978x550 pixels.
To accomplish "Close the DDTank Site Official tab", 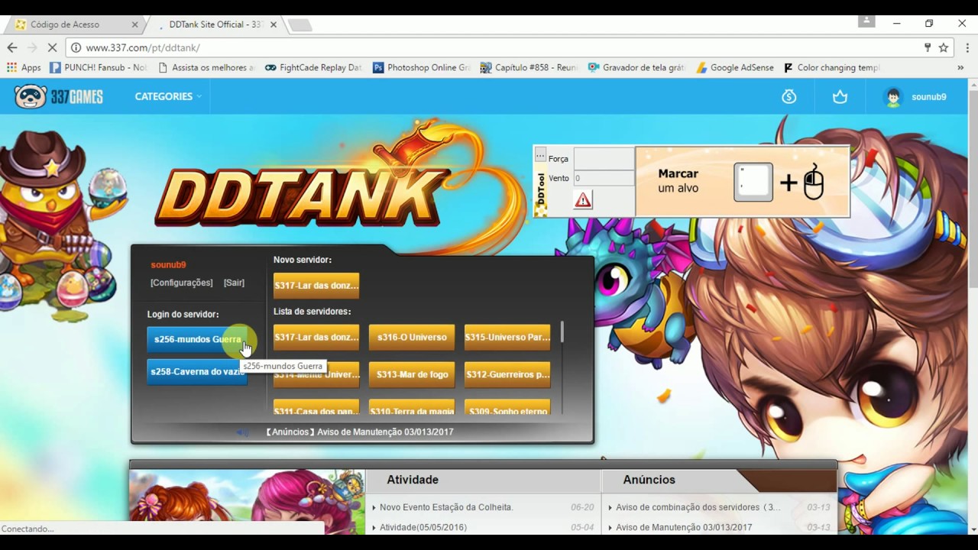I will tap(273, 24).
